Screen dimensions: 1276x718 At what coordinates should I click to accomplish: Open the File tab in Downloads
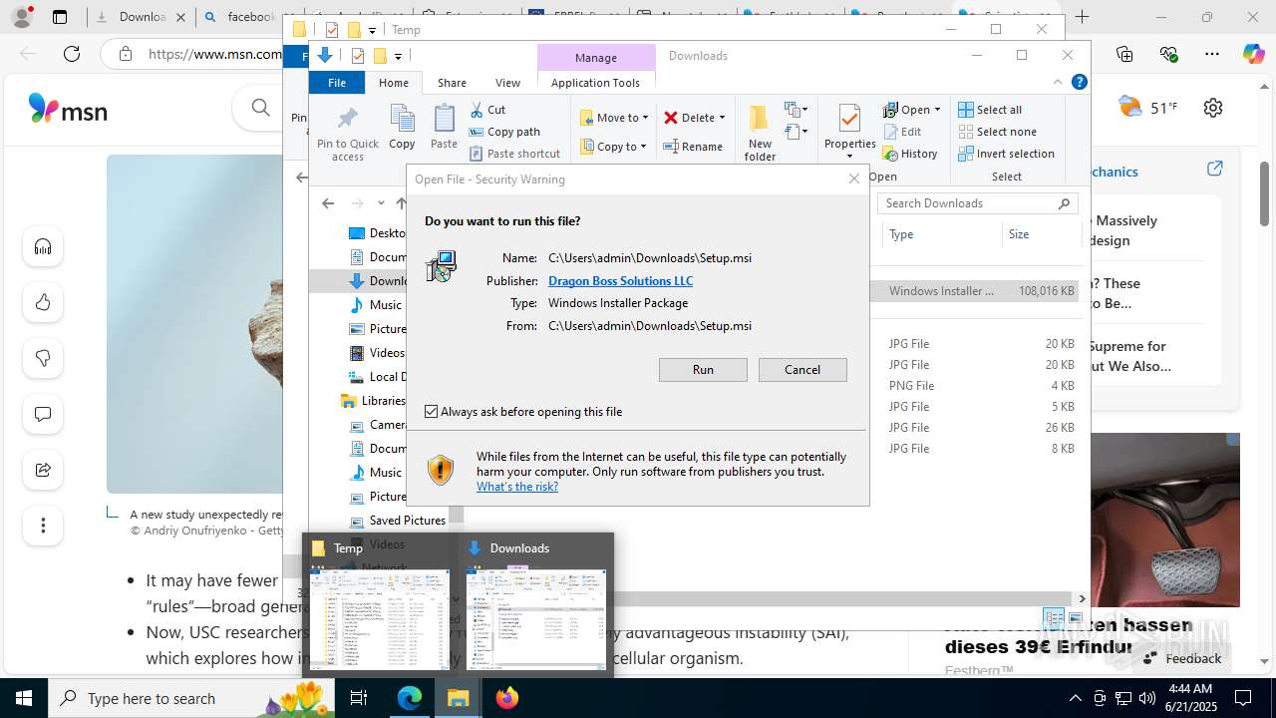point(337,83)
